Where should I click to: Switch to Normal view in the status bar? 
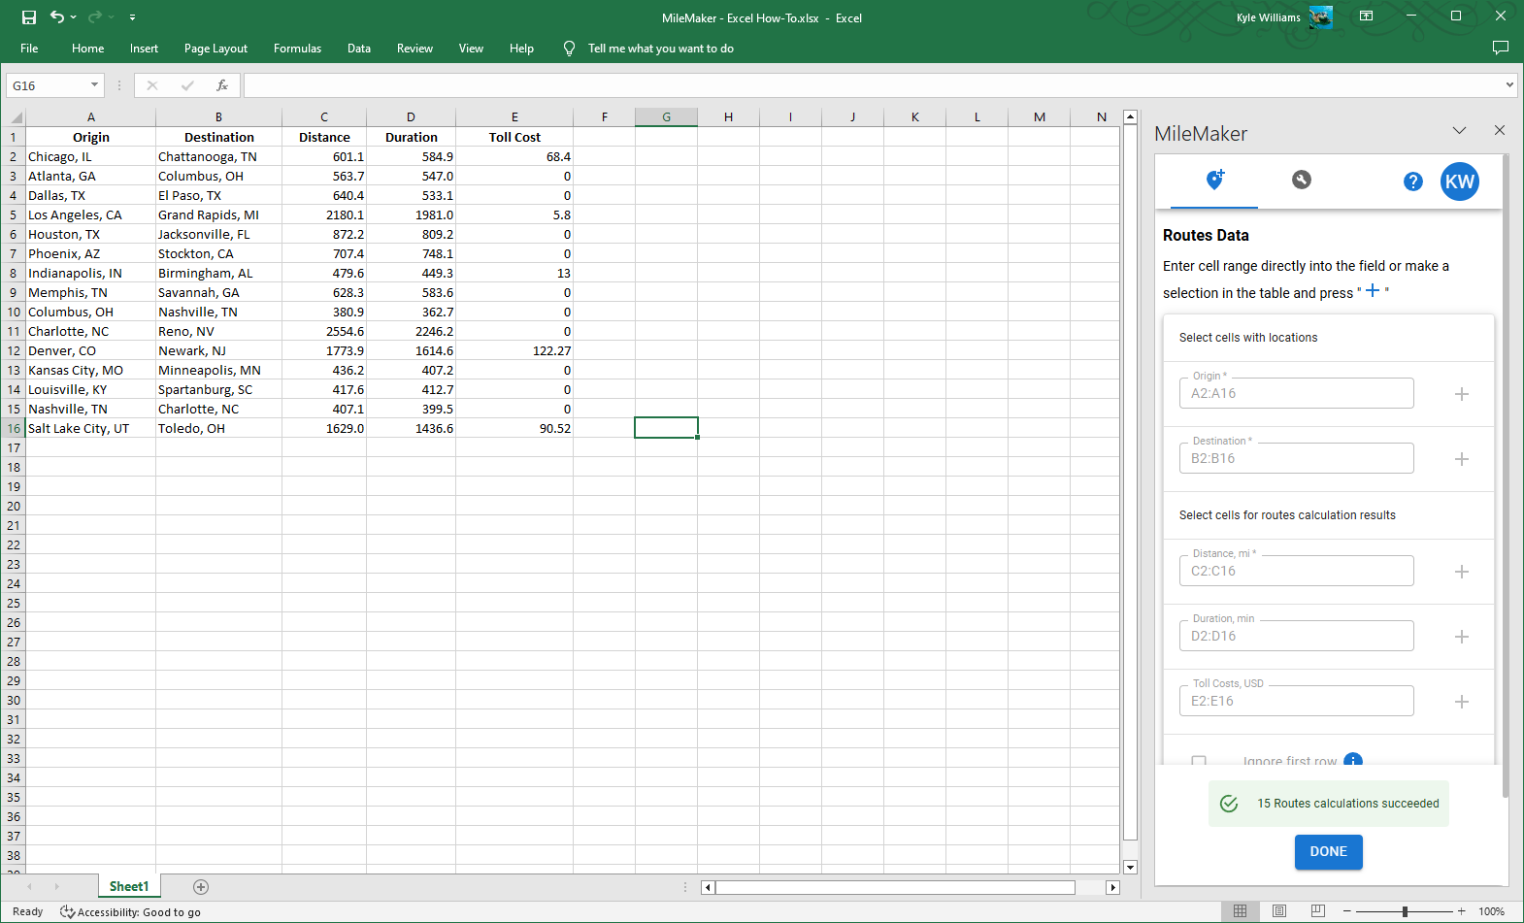(x=1241, y=911)
